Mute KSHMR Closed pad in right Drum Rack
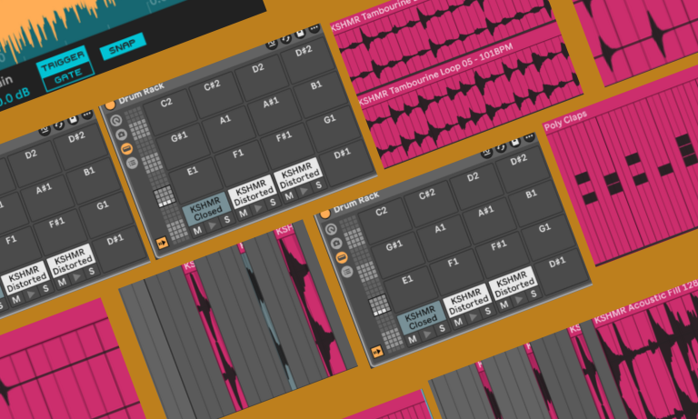Image resolution: width=698 pixels, height=419 pixels. click(x=413, y=339)
